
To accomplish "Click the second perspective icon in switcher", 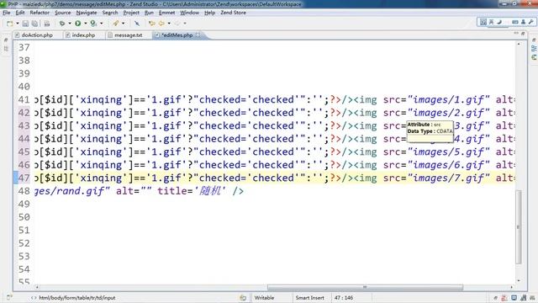I will tap(491, 22).
